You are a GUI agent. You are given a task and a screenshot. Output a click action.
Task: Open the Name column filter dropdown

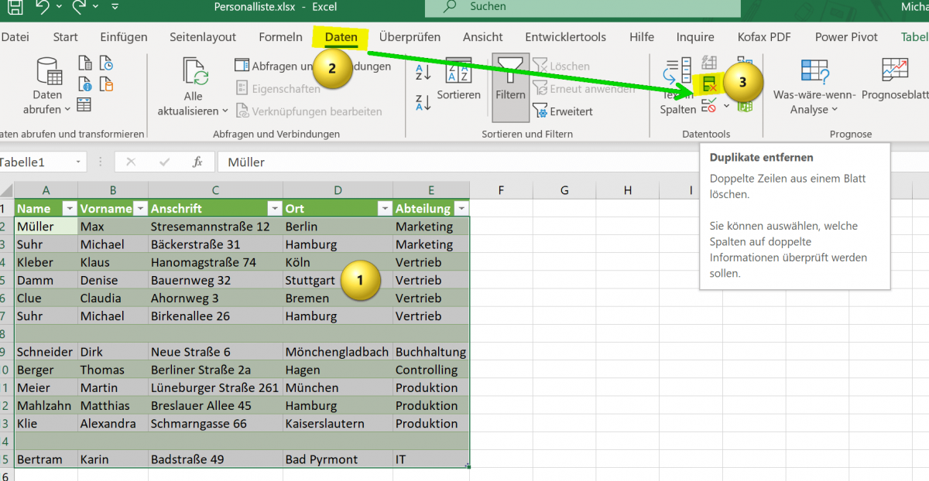[x=69, y=209]
